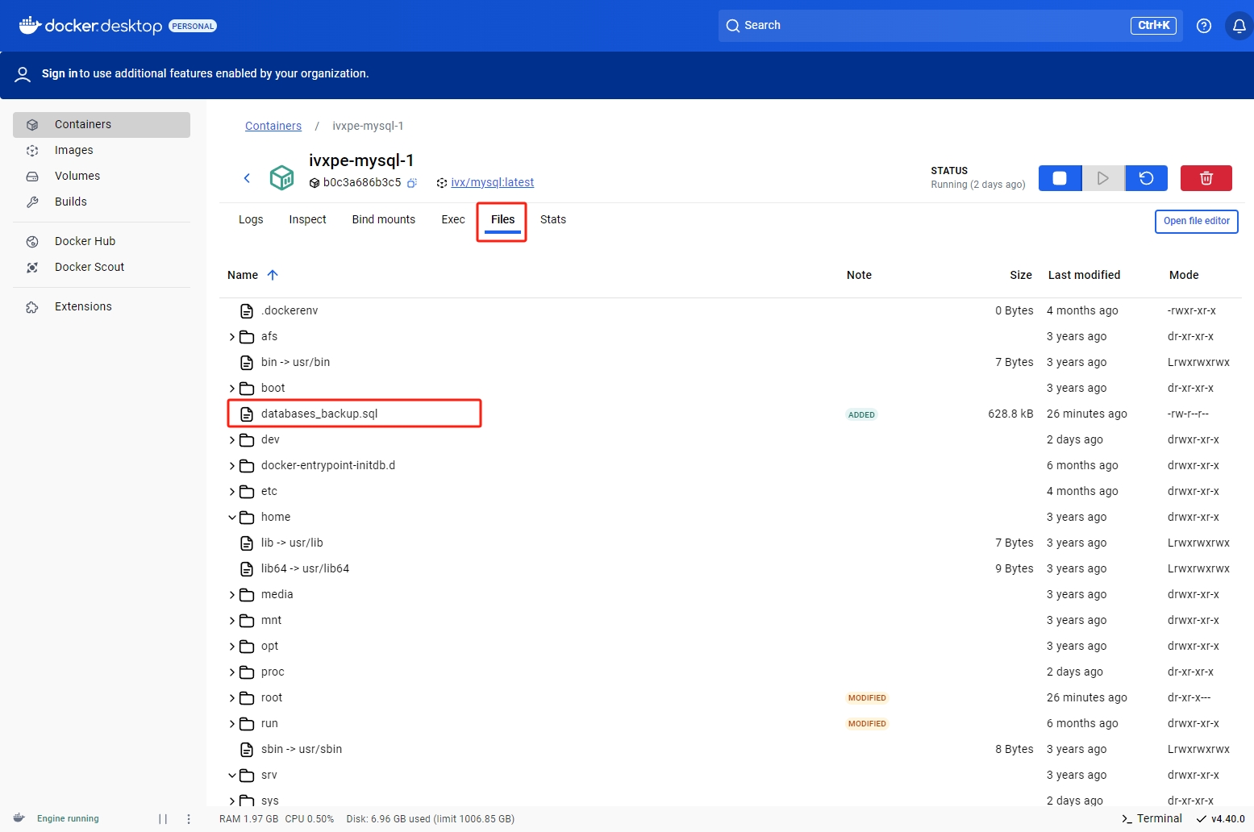Click the v4.40.0 version indicator
The image size is (1254, 832).
tap(1221, 819)
